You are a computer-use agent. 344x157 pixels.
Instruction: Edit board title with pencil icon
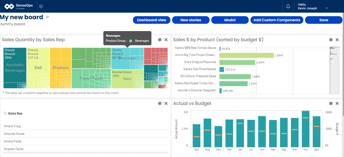[48, 17]
